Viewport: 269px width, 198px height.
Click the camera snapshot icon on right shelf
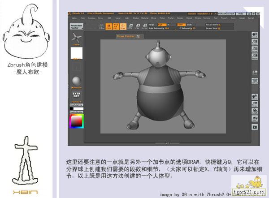[x=255, y=127]
